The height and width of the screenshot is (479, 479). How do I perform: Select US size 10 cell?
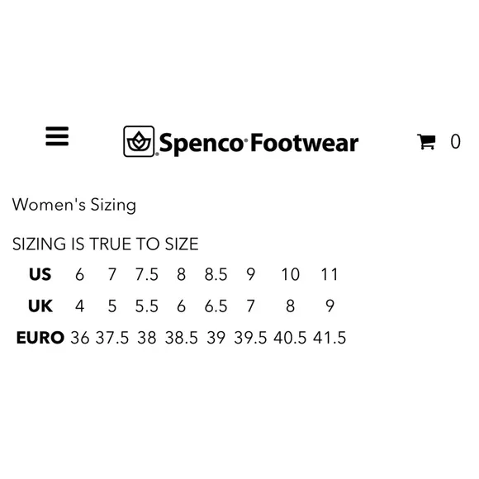pos(291,274)
